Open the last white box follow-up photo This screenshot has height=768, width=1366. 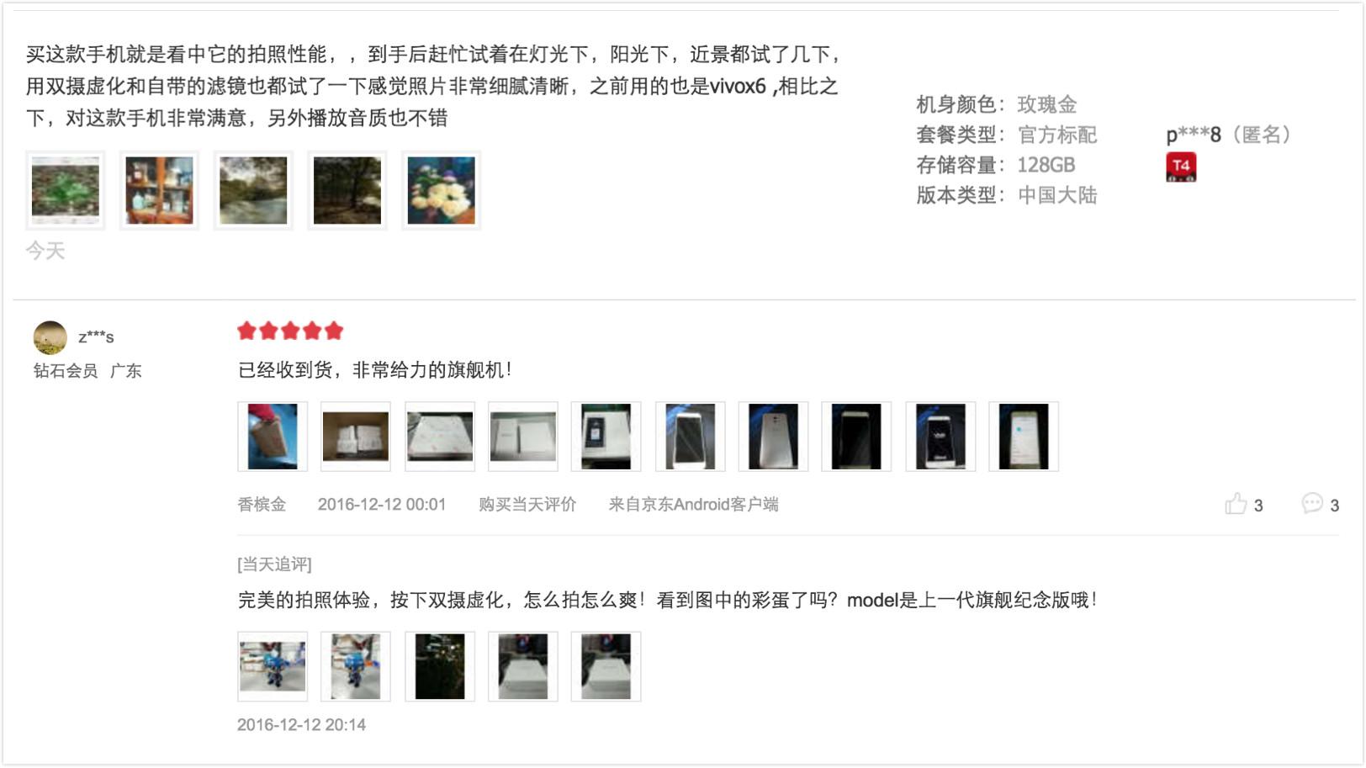[x=606, y=666]
